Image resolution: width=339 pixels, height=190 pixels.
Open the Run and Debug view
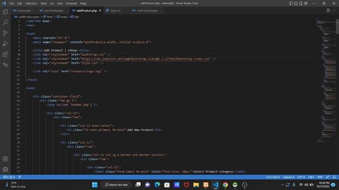[5, 43]
